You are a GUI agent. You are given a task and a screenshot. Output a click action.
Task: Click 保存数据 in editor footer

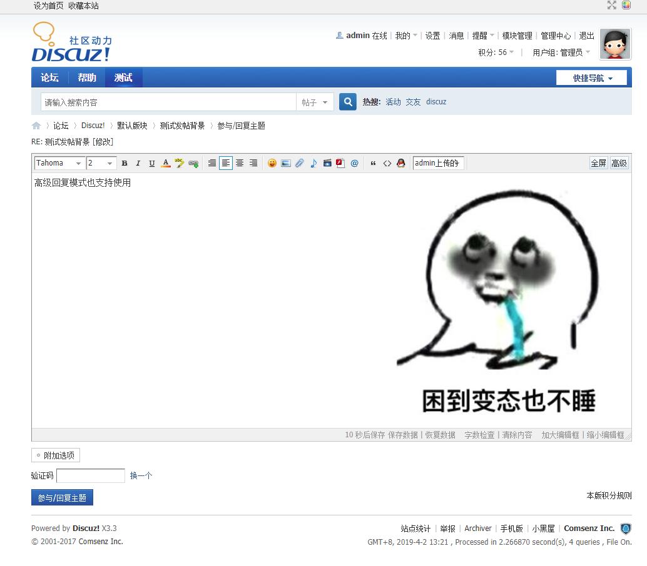click(403, 435)
